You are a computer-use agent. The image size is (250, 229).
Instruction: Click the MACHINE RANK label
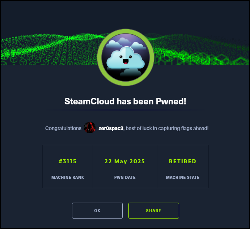pyautogui.click(x=68, y=177)
